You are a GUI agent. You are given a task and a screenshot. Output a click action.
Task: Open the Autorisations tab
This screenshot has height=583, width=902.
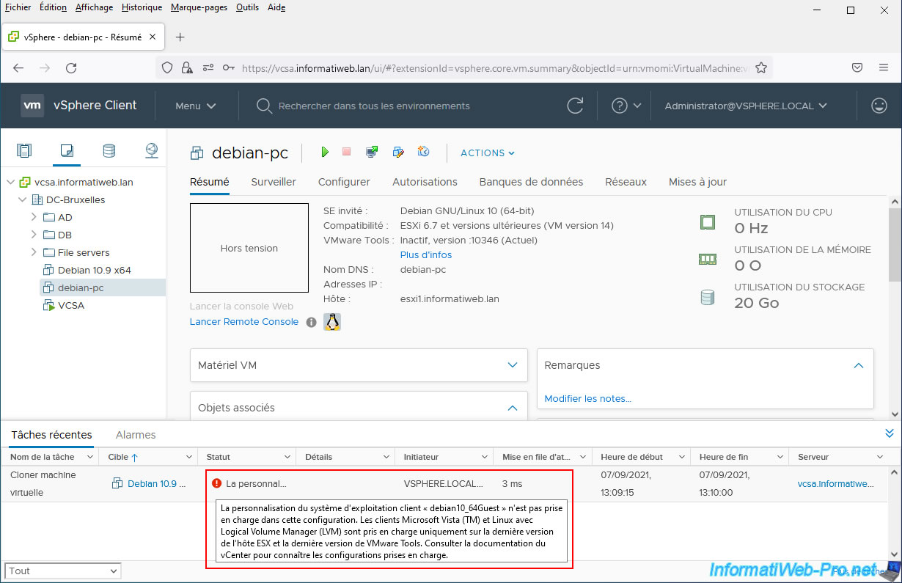425,182
